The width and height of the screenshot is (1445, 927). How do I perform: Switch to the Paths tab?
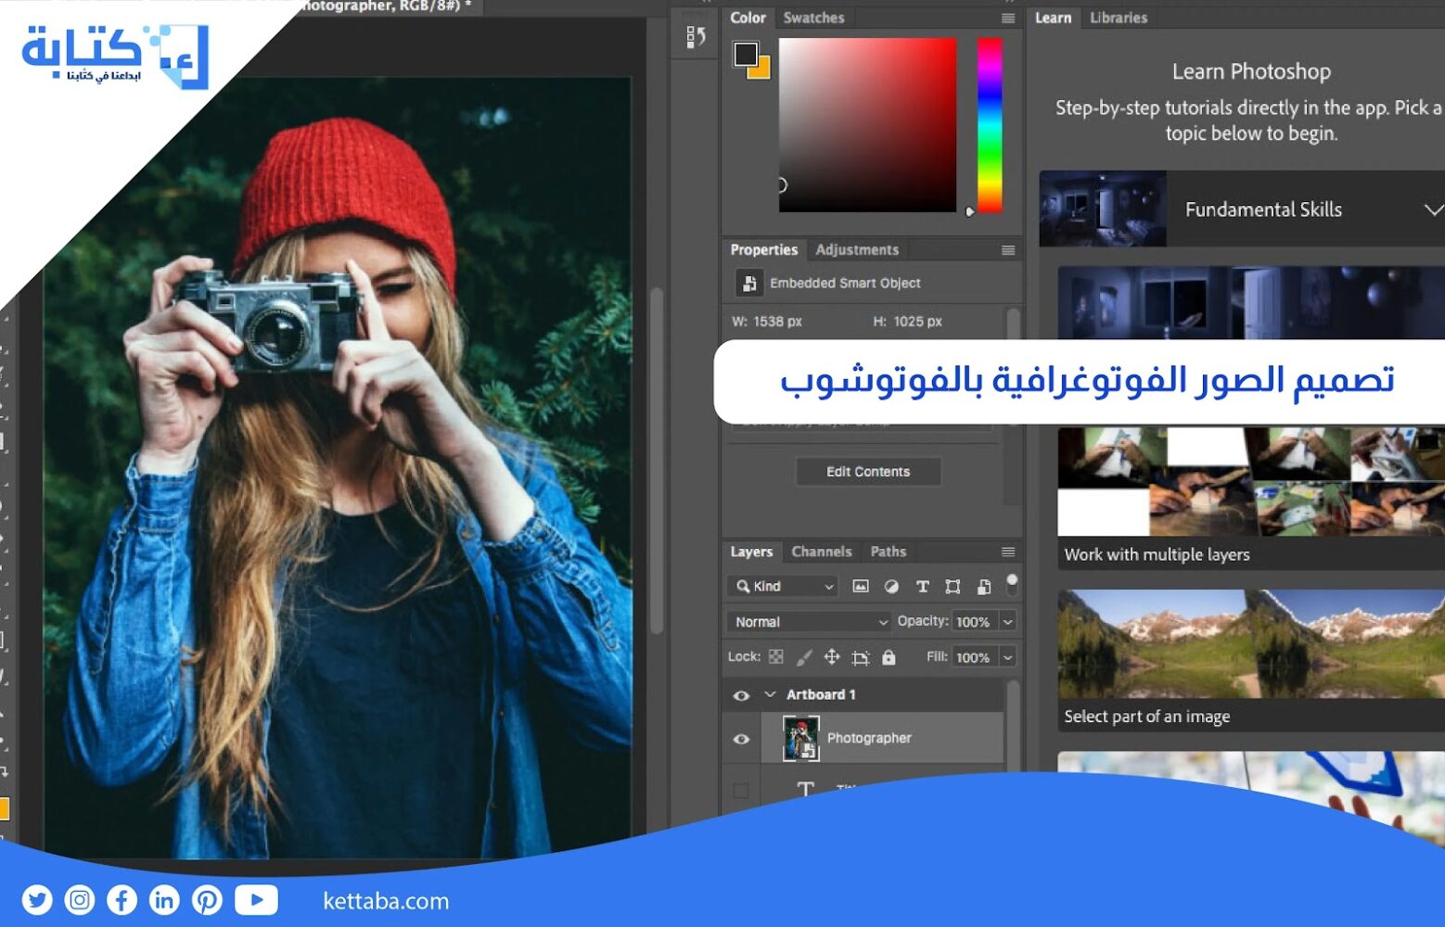[889, 552]
